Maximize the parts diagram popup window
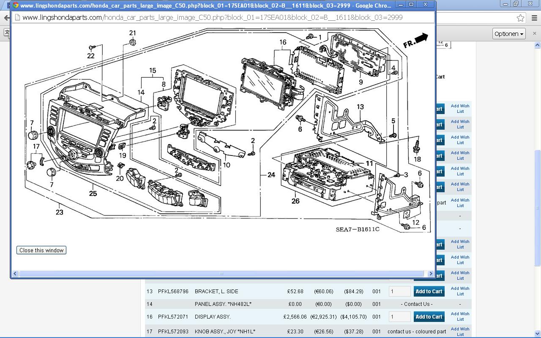This screenshot has width=541, height=338. [411, 5]
